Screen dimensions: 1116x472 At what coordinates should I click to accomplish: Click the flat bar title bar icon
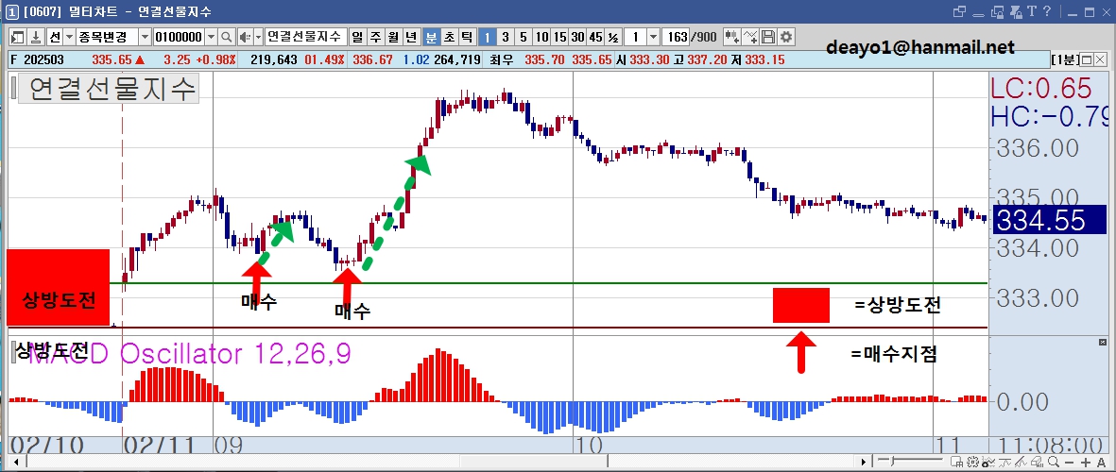[x=979, y=16]
